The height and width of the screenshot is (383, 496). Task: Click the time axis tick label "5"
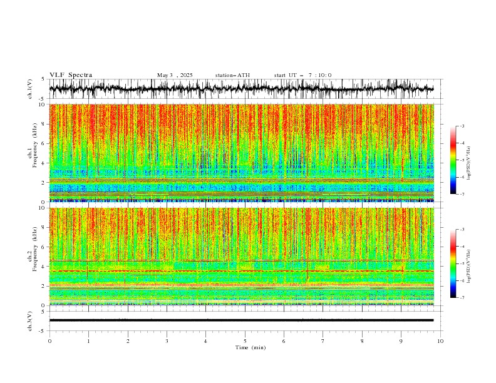click(245, 341)
